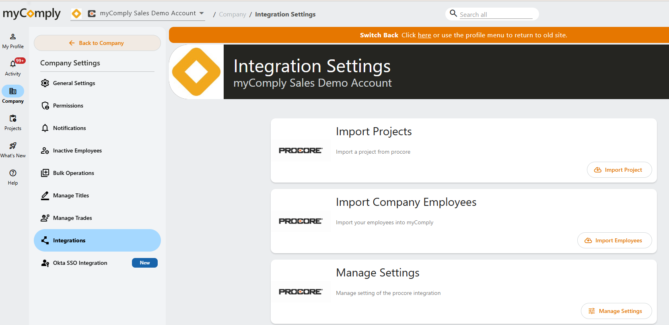Screen dimensions: 669x325
Task: Click the Inactive Employees person icon
Action: (x=45, y=150)
